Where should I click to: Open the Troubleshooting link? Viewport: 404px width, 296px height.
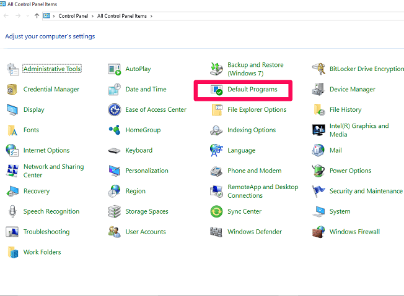(x=46, y=232)
